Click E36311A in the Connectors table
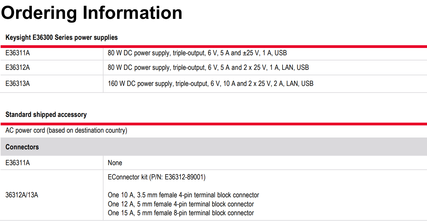Image resolution: width=427 pixels, height=221 pixels. pyautogui.click(x=18, y=163)
